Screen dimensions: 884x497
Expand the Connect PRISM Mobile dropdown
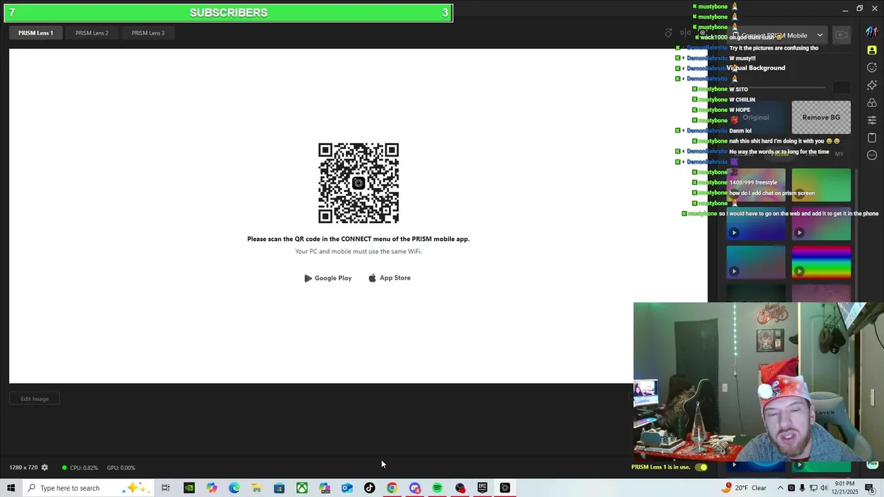[x=820, y=35]
